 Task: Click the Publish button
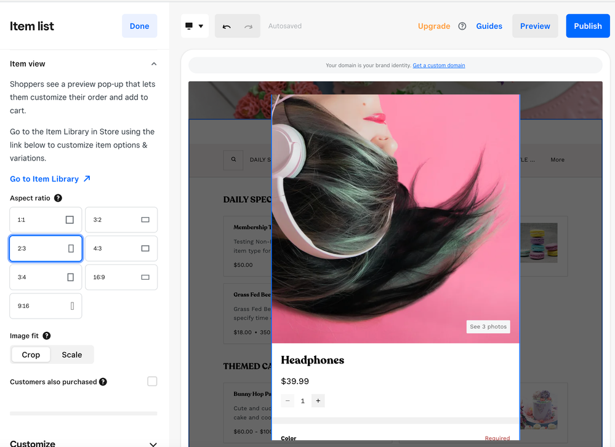587,26
